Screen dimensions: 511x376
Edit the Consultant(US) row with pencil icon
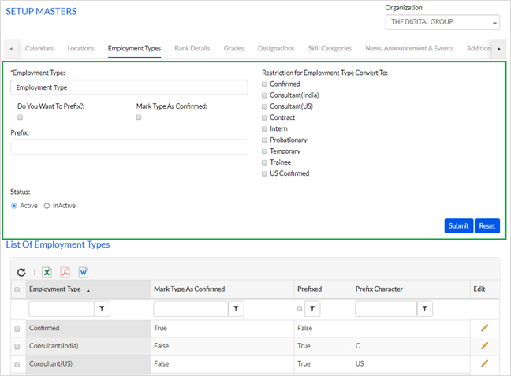(x=485, y=363)
